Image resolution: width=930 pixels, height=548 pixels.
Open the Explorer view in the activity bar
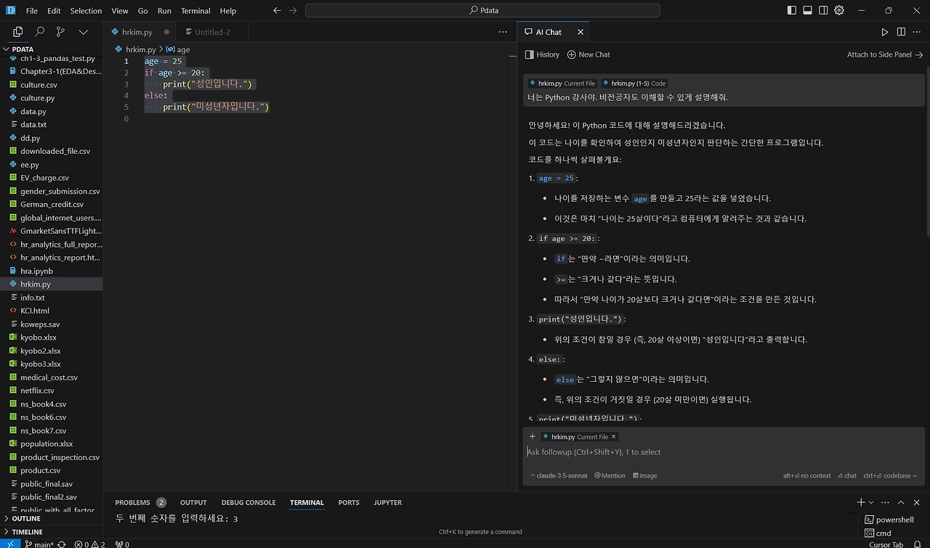(x=18, y=32)
